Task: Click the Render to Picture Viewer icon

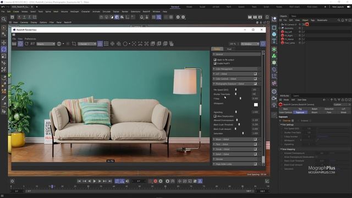Action: click(255, 17)
